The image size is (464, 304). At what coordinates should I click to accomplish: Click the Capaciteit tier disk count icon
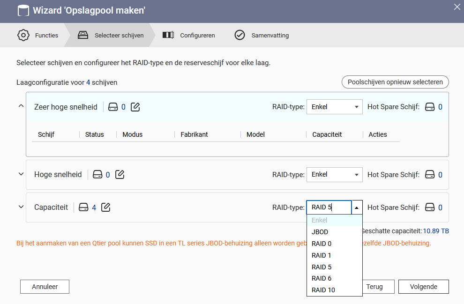point(83,208)
